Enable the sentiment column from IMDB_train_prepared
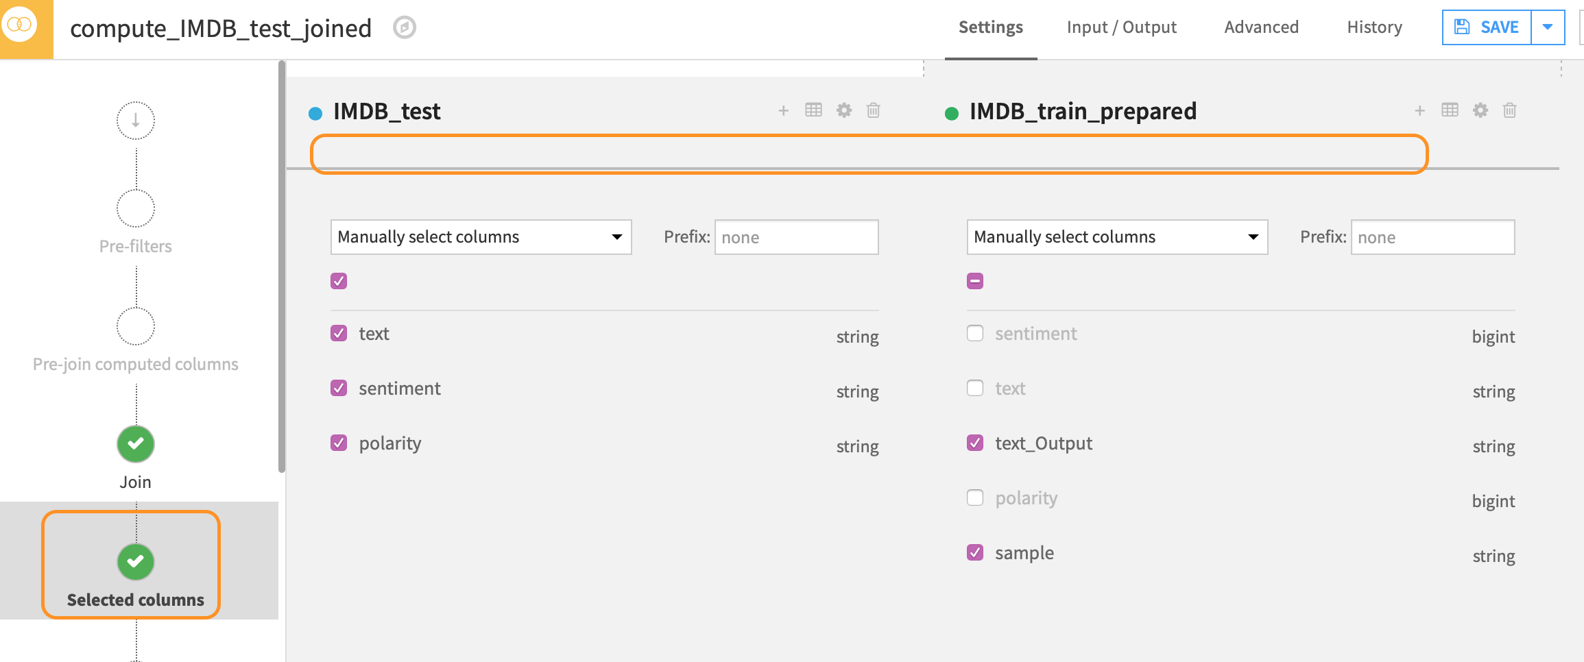 974,333
